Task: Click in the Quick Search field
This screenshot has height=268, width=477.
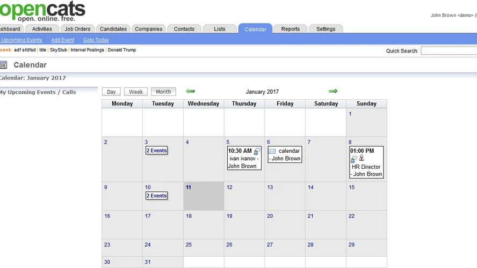Action: point(448,51)
